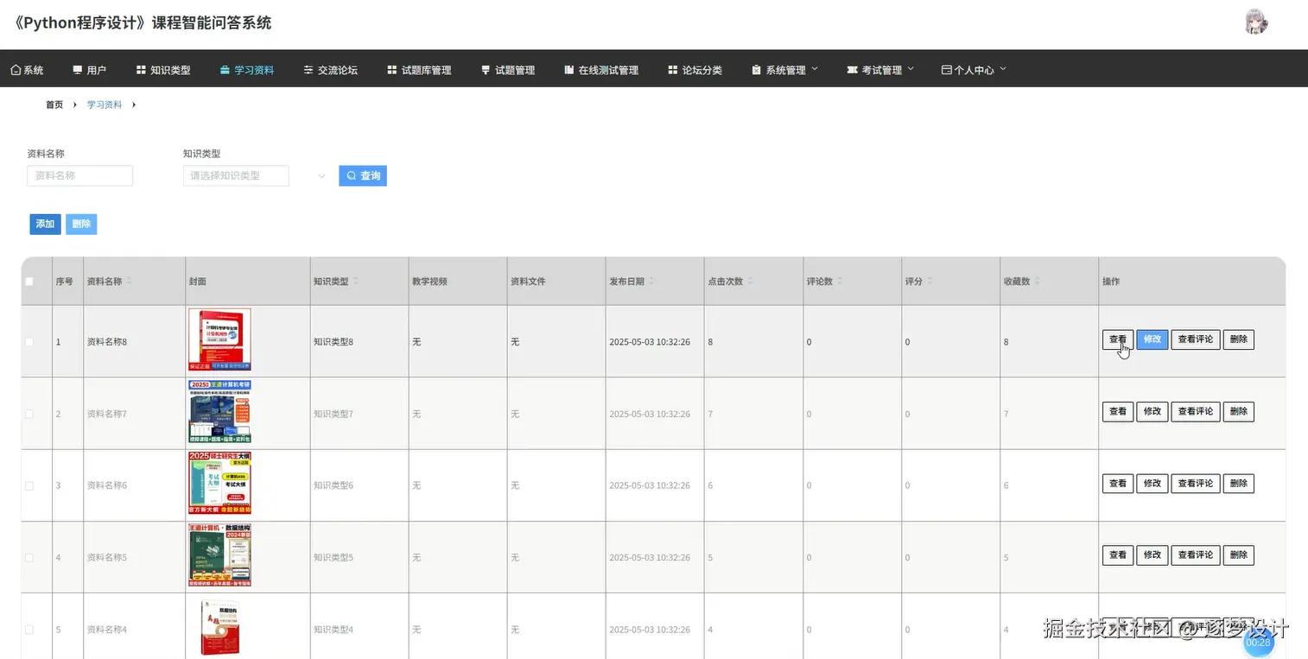Click 修改 for 资料名称5
The height and width of the screenshot is (659, 1308).
[1152, 555]
